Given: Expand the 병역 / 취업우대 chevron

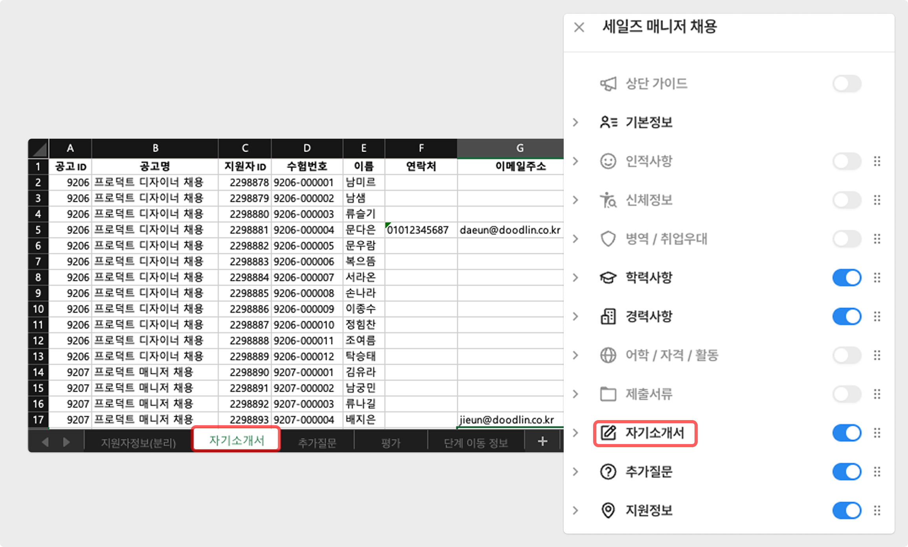Looking at the screenshot, I should pyautogui.click(x=576, y=239).
